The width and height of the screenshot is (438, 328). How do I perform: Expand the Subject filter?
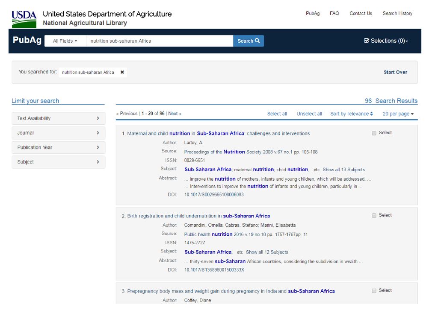click(58, 162)
